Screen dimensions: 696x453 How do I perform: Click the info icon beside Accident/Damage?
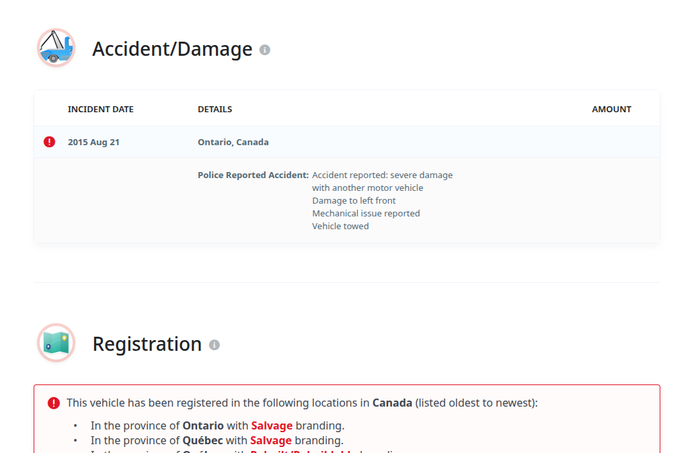click(x=265, y=50)
